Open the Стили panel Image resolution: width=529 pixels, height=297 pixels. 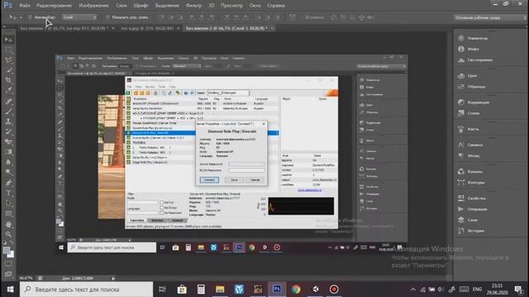coord(469,113)
